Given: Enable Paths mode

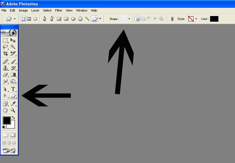Looking at the screenshot, I should [29, 19].
